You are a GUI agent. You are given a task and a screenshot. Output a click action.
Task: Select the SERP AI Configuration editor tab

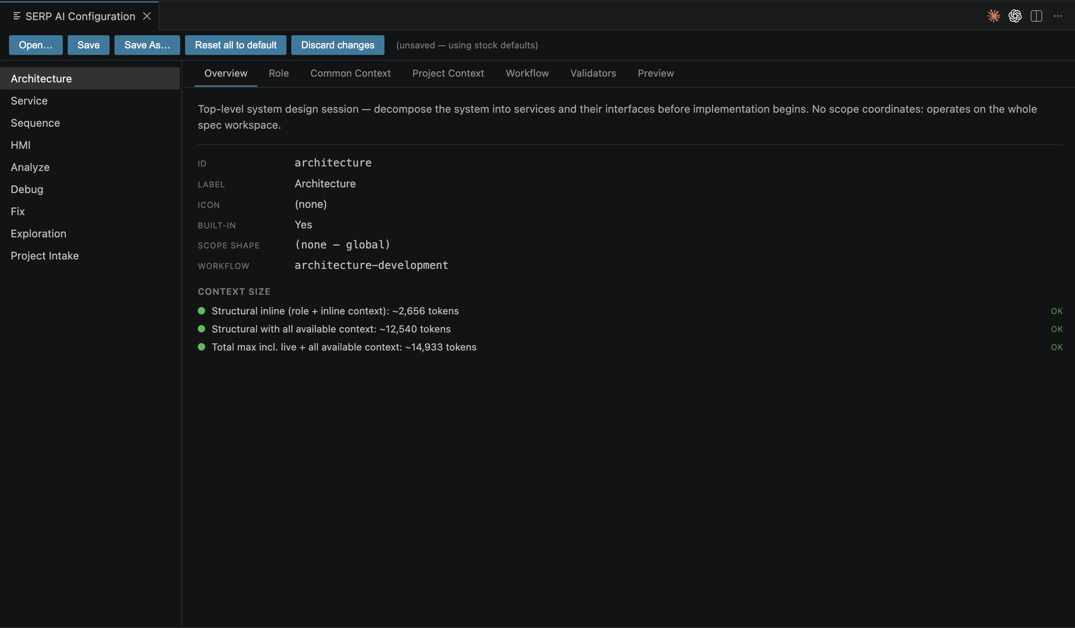(79, 16)
